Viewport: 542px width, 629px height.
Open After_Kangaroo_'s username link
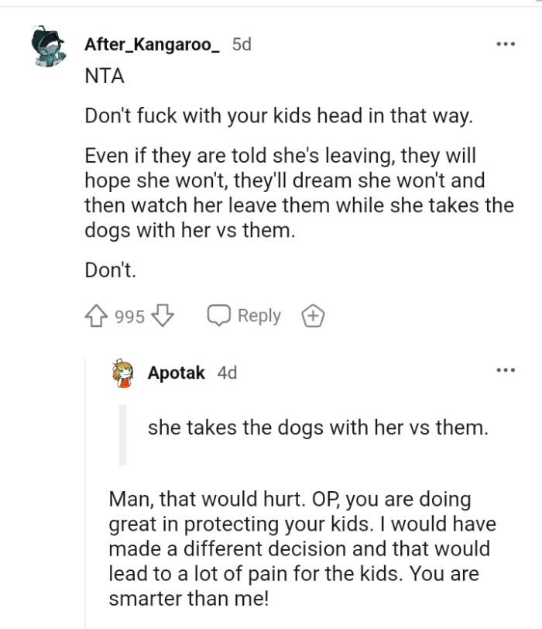152,44
